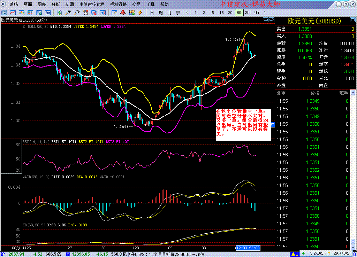Click the × button in period bar
The image size is (357, 257).
tap(187, 13)
